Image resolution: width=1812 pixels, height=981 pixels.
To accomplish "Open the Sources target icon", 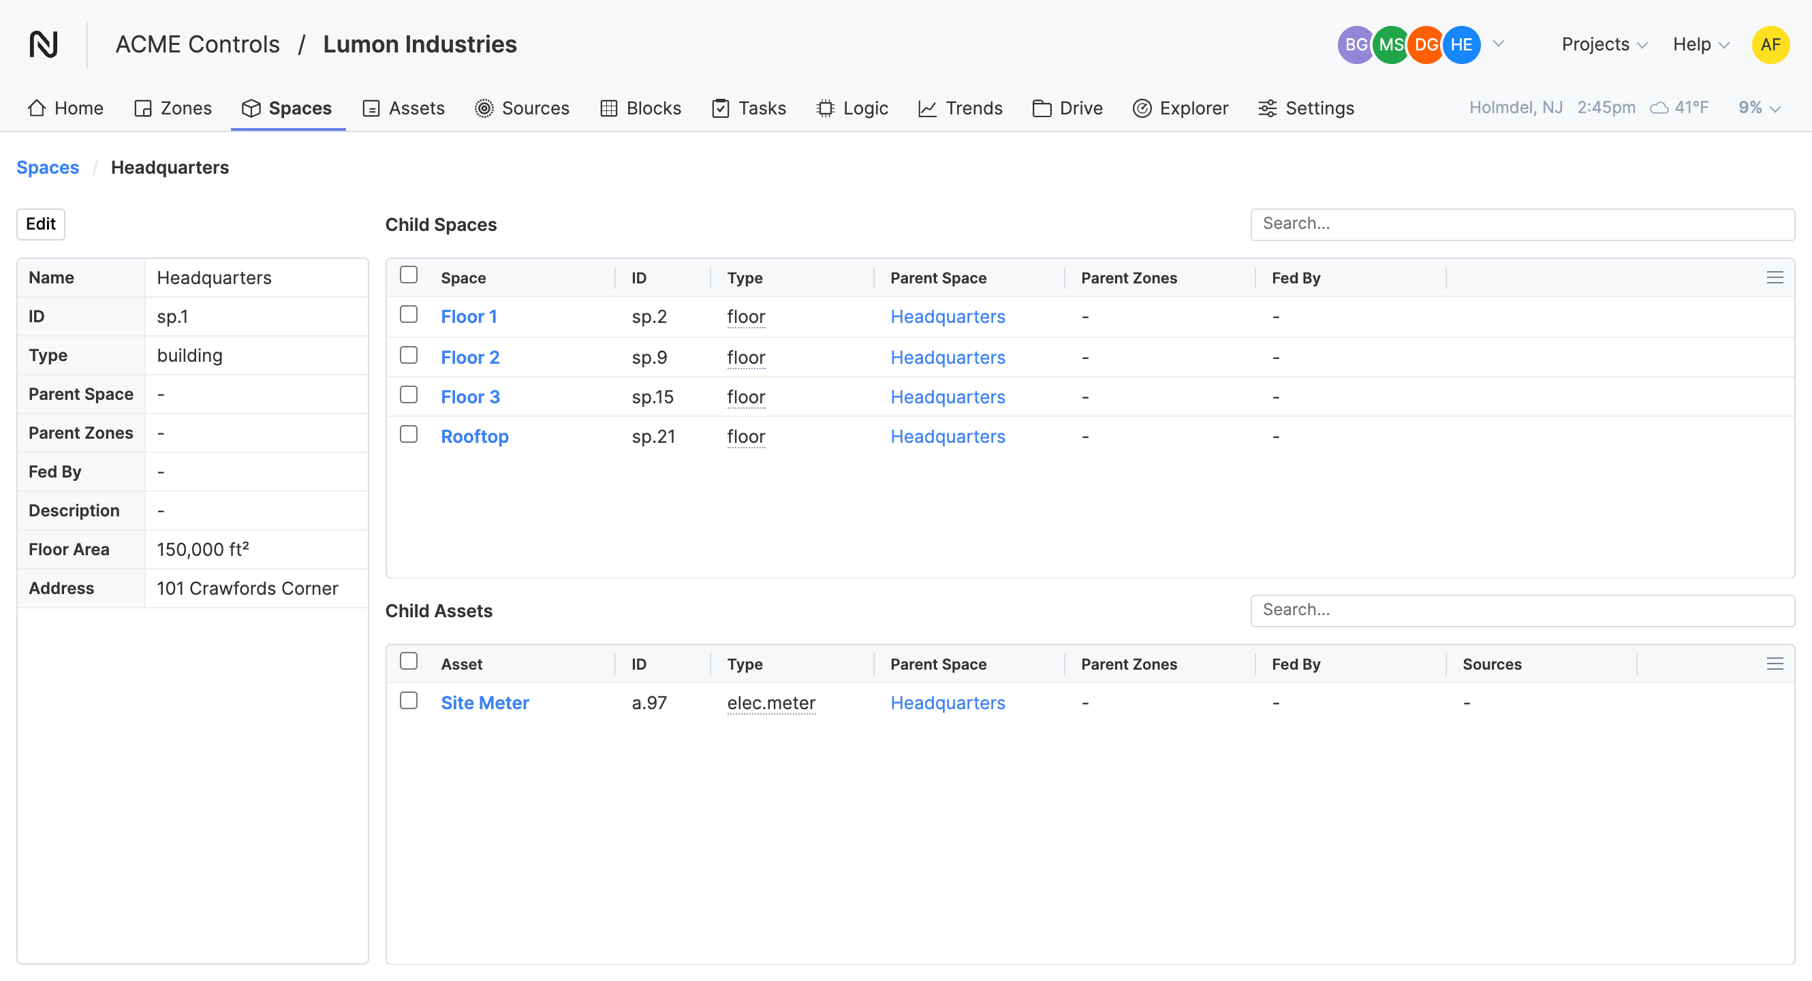I will (x=484, y=108).
